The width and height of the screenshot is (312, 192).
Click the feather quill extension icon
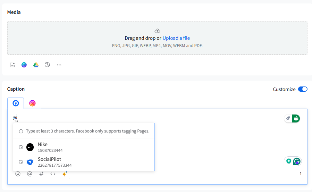288,119
